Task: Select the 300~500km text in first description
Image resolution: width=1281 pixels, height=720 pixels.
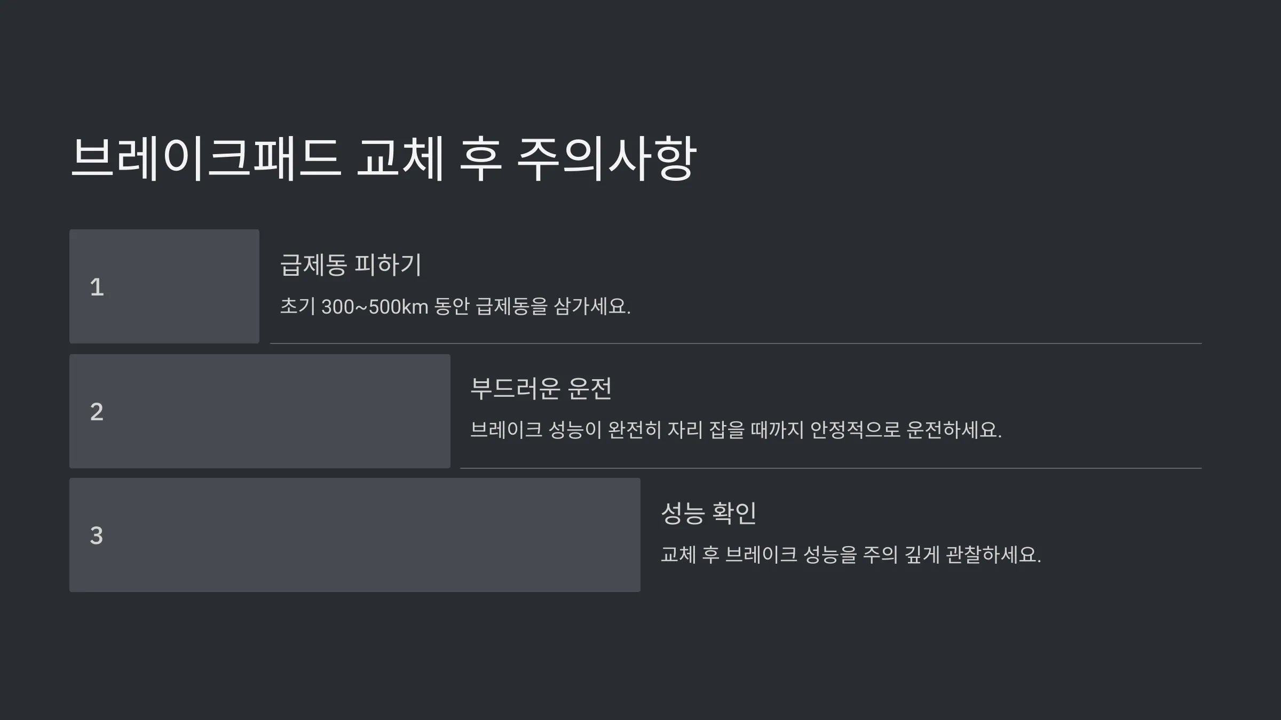Action: click(375, 307)
